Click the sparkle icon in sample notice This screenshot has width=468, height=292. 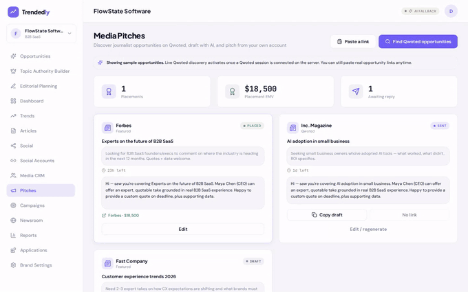point(100,63)
